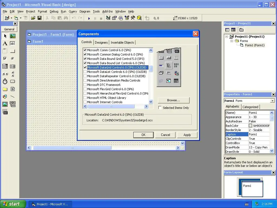Viewport: 277px width, 208px height.
Task: Click Cancel in the Components dialog
Action: coord(165,135)
